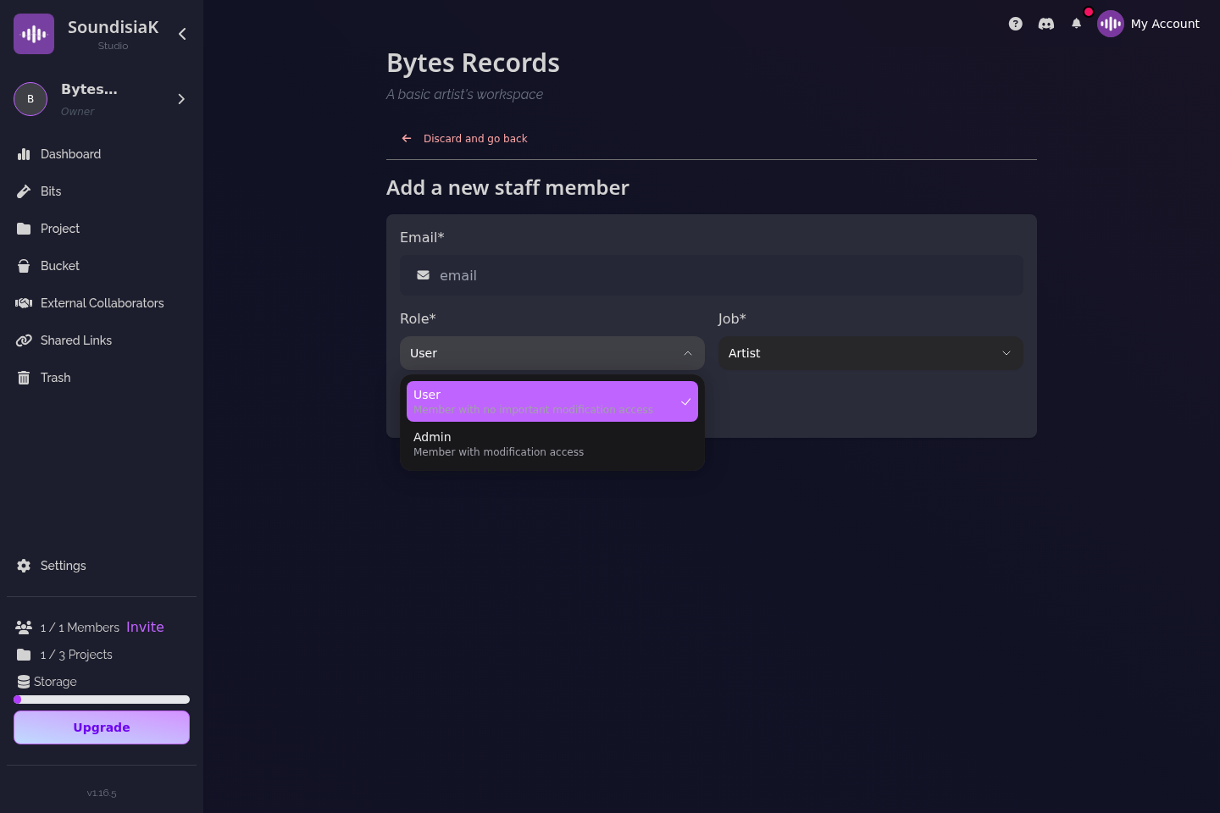Click the Role dropdown up chevron
1220x813 pixels.
688,353
